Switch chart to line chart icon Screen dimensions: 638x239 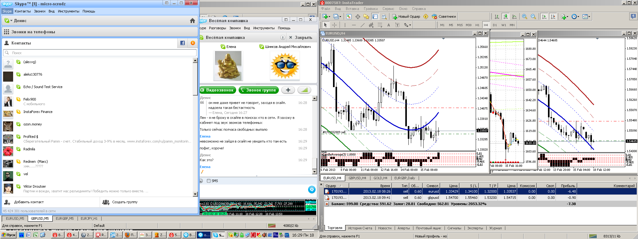pos(514,16)
